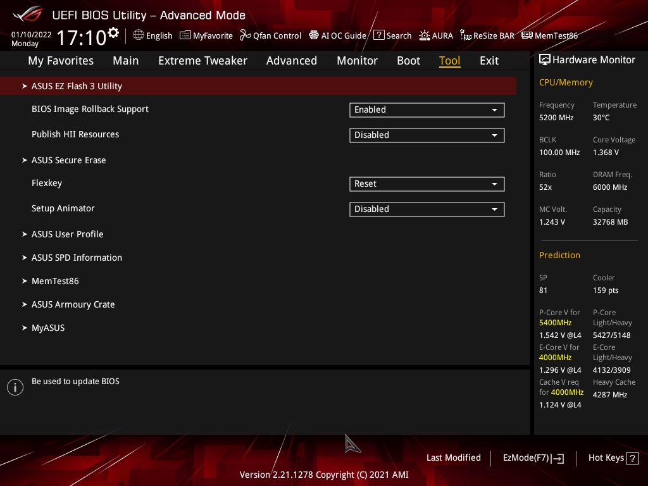Select BIOS Image Rollback Support label
Screen dimensions: 648x486
tap(90, 109)
